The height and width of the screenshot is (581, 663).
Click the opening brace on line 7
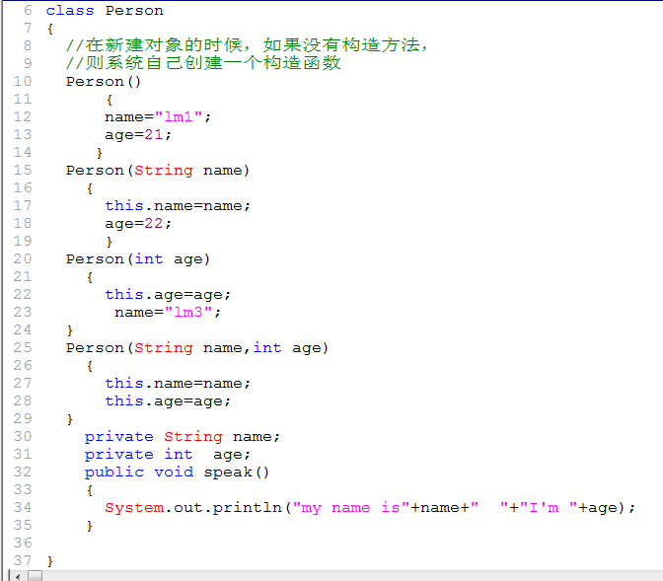coord(50,29)
